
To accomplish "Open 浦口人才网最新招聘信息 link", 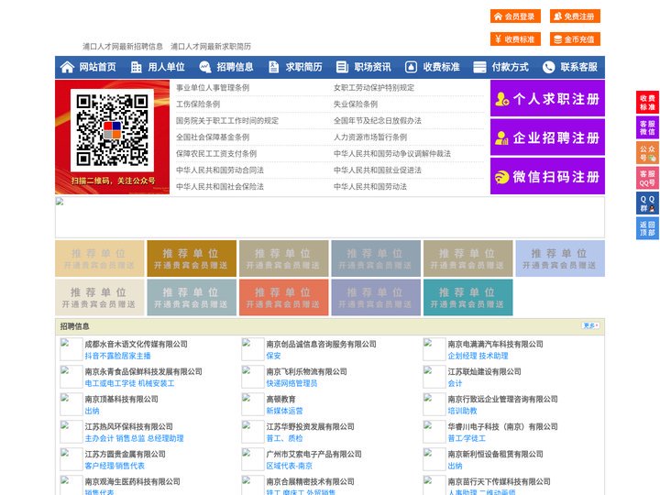I will click(123, 47).
